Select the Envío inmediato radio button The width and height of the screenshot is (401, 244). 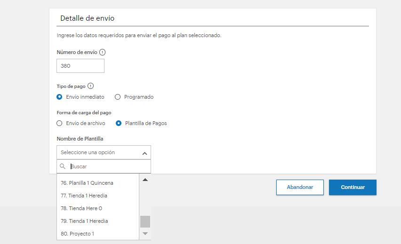click(59, 97)
